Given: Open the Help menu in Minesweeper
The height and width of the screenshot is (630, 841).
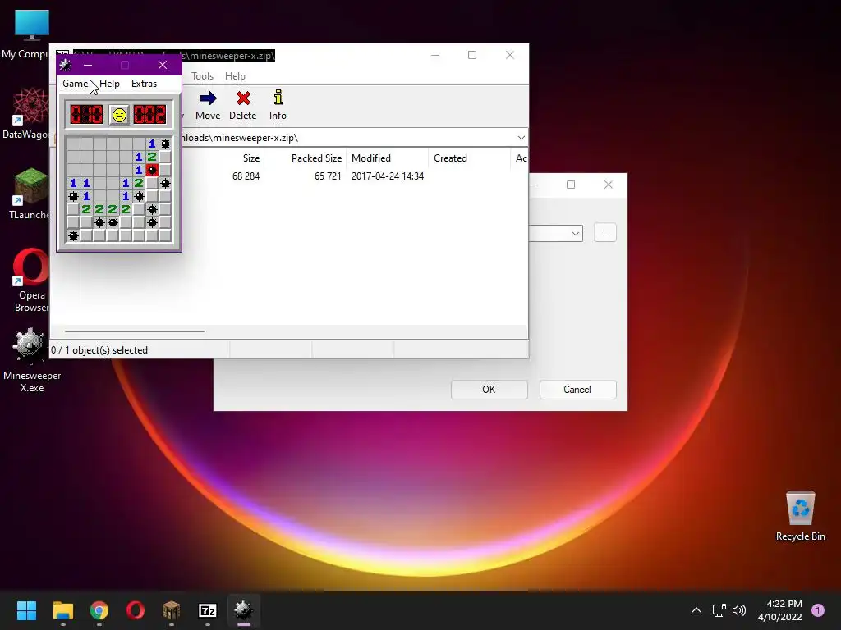Looking at the screenshot, I should coord(109,84).
